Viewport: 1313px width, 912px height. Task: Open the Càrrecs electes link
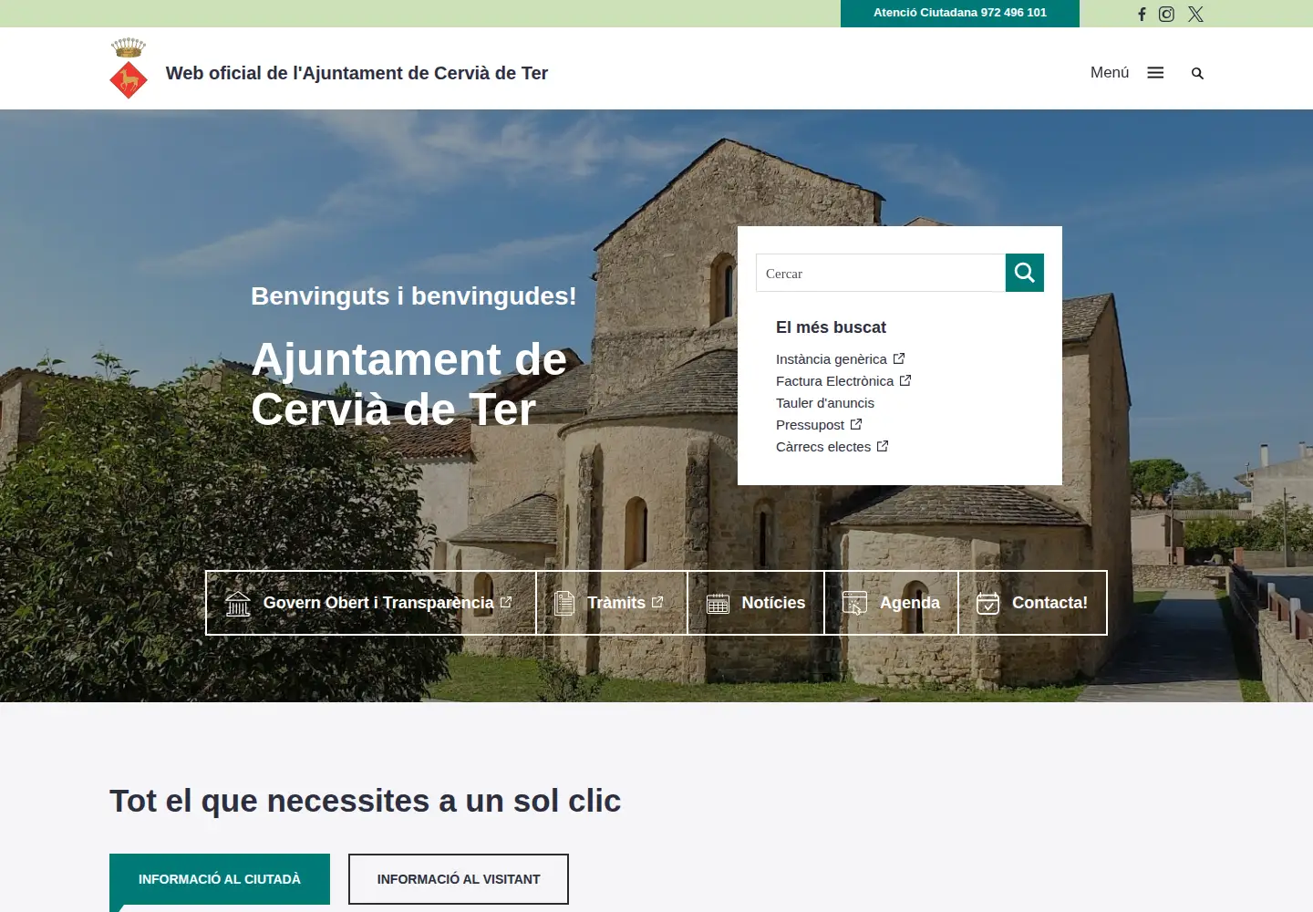tap(823, 447)
